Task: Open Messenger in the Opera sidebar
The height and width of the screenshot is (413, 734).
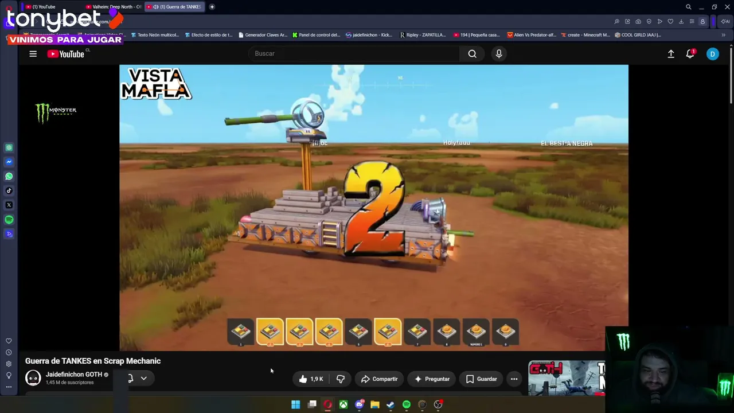Action: pyautogui.click(x=9, y=162)
